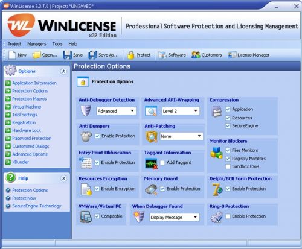Click the Ring-0 Protection gears icon

[217, 218]
